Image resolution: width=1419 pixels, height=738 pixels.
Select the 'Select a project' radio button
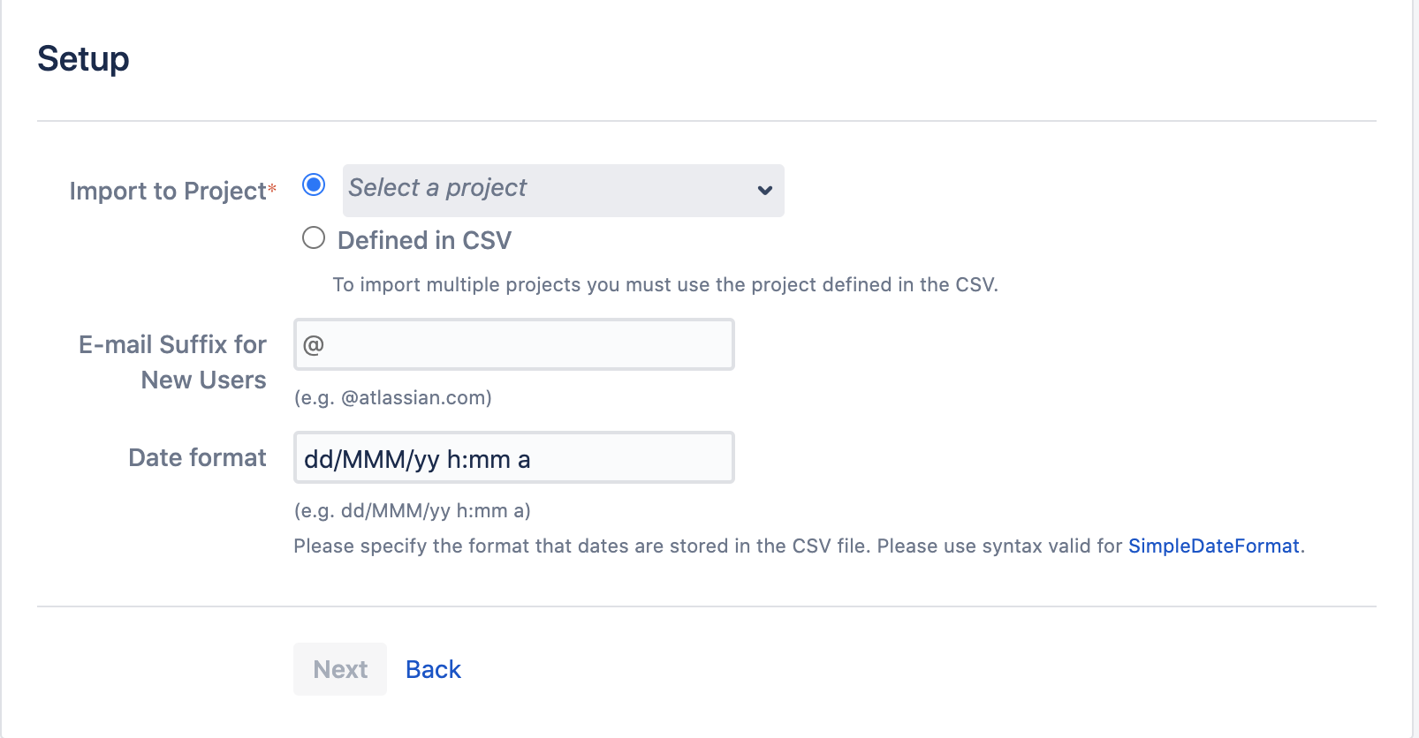314,184
